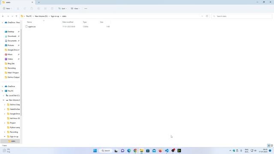Open Microsoft Store from taskbar
Screen dimensions: 274x154
click(x=148, y=151)
